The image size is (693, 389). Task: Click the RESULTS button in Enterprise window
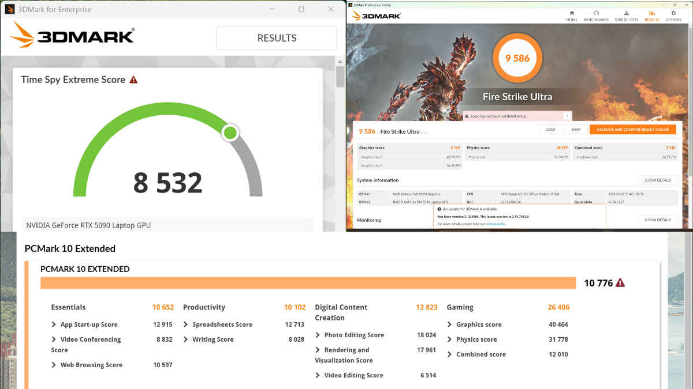(277, 38)
